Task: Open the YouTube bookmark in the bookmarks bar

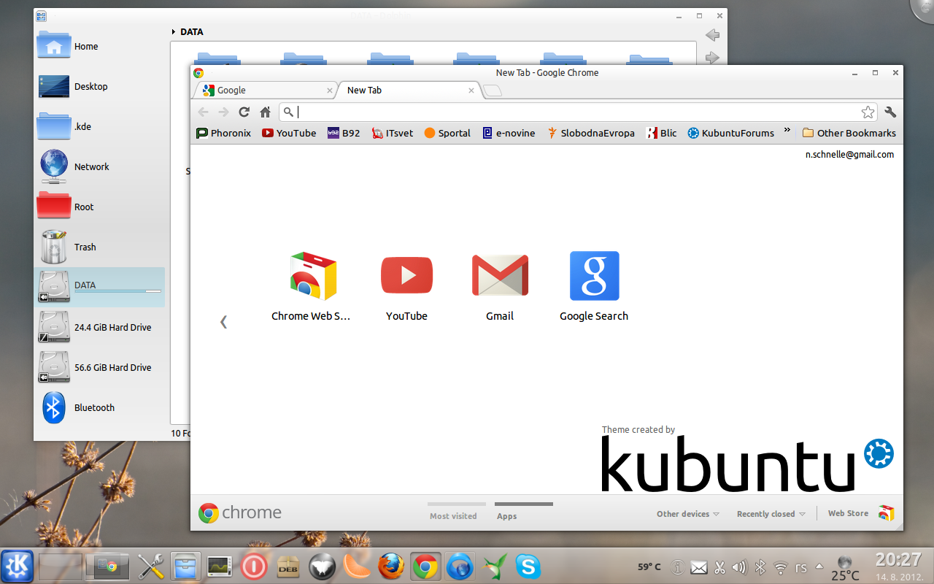Action: pyautogui.click(x=289, y=133)
